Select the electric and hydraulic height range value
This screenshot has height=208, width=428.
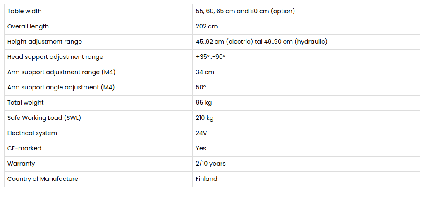(x=261, y=42)
